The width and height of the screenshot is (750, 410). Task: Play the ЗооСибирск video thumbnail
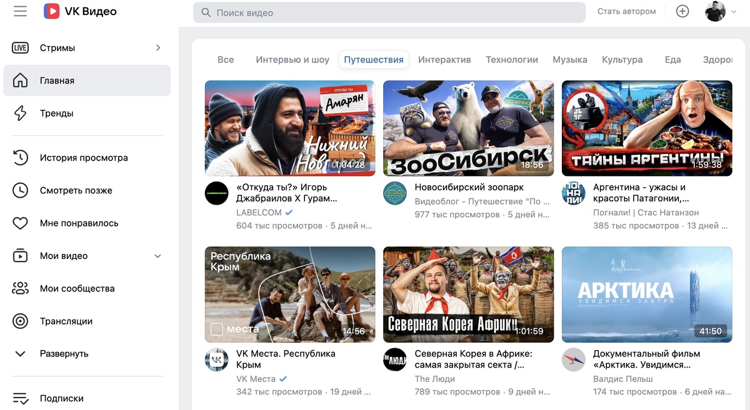468,128
